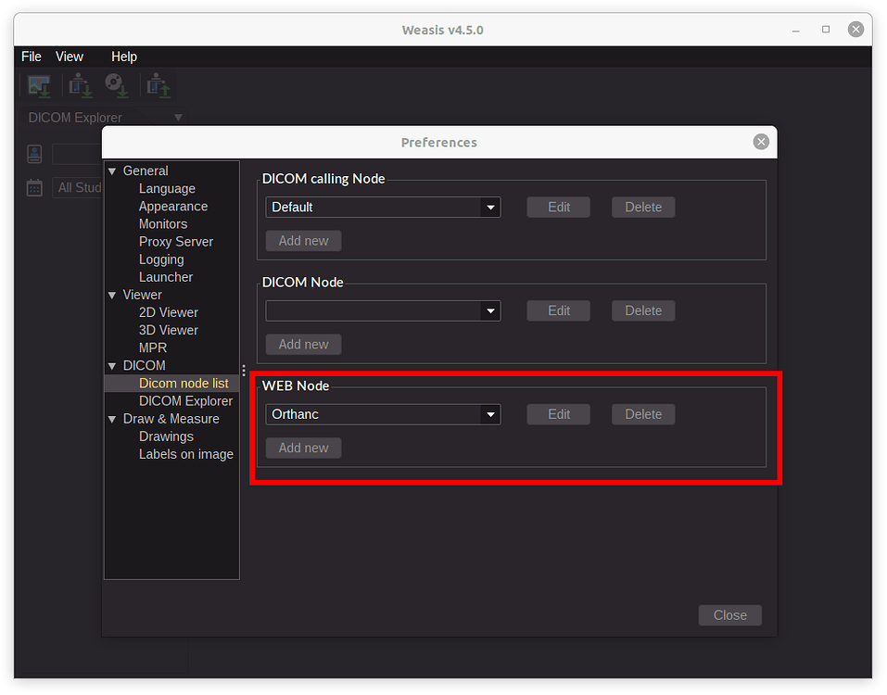Image resolution: width=887 pixels, height=695 pixels.
Task: Open the WEB Node dropdown showing Orthanc
Action: click(383, 414)
